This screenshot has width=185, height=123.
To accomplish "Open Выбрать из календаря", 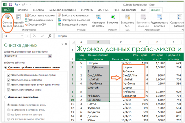I will (x=73, y=15).
